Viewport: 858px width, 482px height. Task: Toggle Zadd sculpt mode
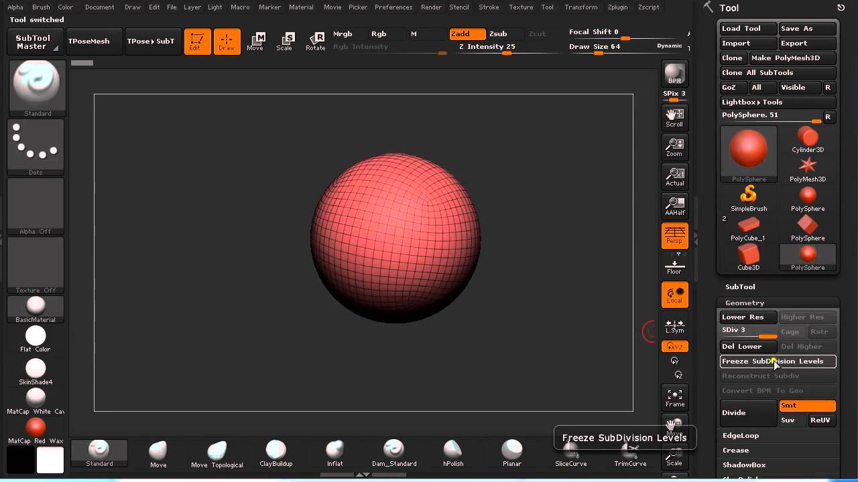[x=467, y=33]
